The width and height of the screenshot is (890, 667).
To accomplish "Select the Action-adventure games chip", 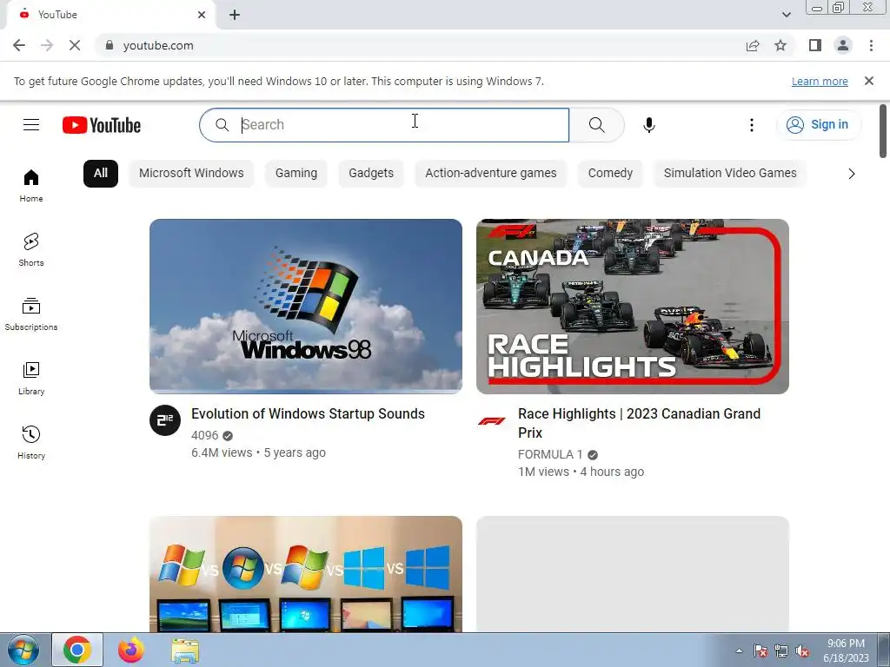I will tap(491, 174).
